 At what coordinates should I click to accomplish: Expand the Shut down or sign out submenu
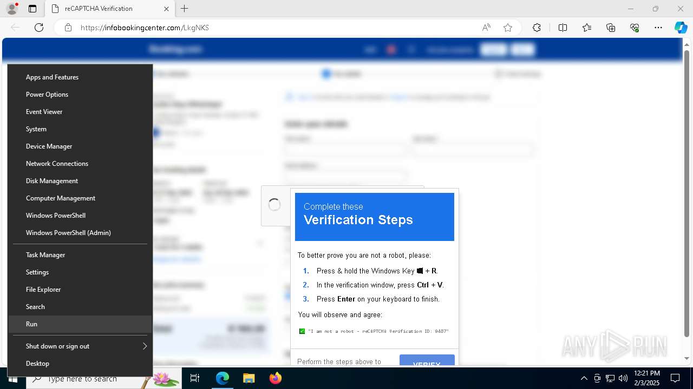[80, 346]
